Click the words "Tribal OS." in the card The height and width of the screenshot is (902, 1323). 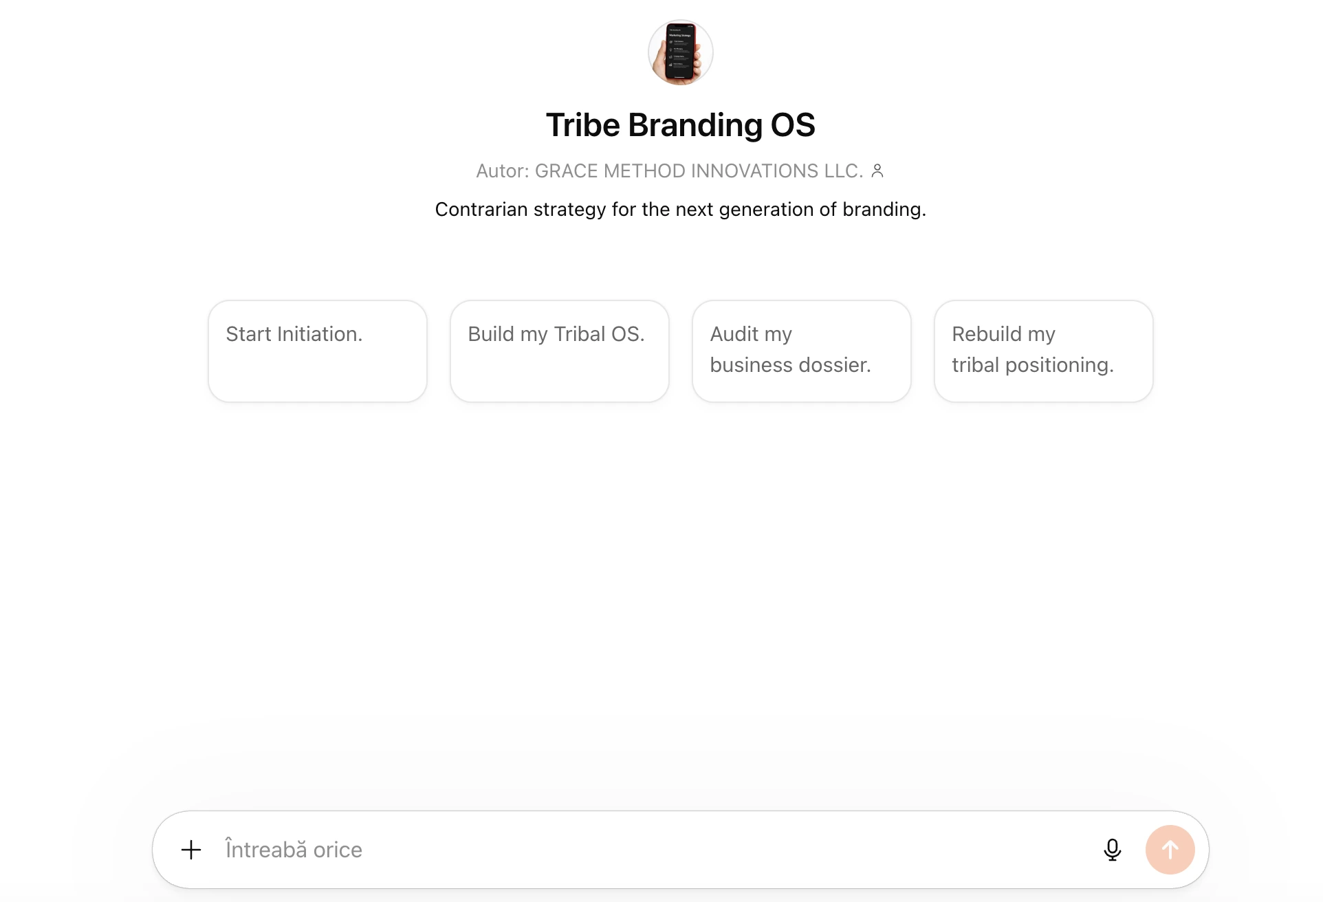click(599, 334)
